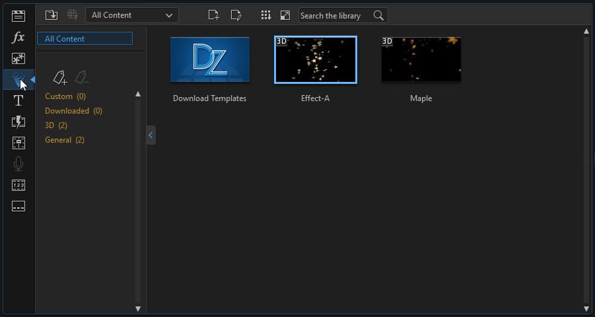The image size is (595, 317).
Task: Filter by the General (2) tag
Action: (x=65, y=140)
